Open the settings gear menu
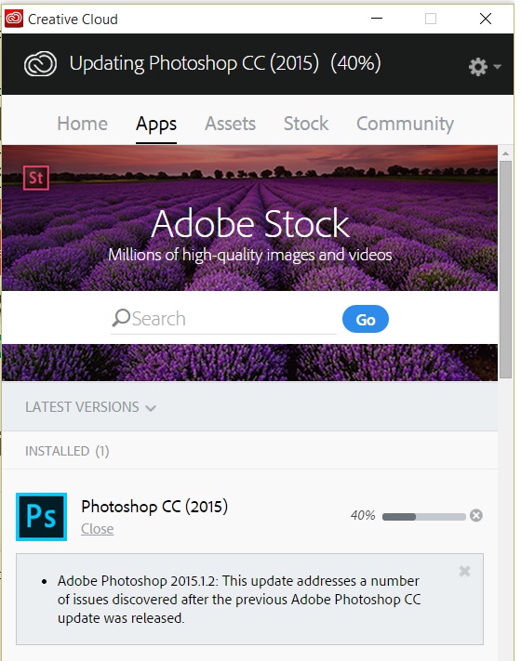 pos(478,67)
